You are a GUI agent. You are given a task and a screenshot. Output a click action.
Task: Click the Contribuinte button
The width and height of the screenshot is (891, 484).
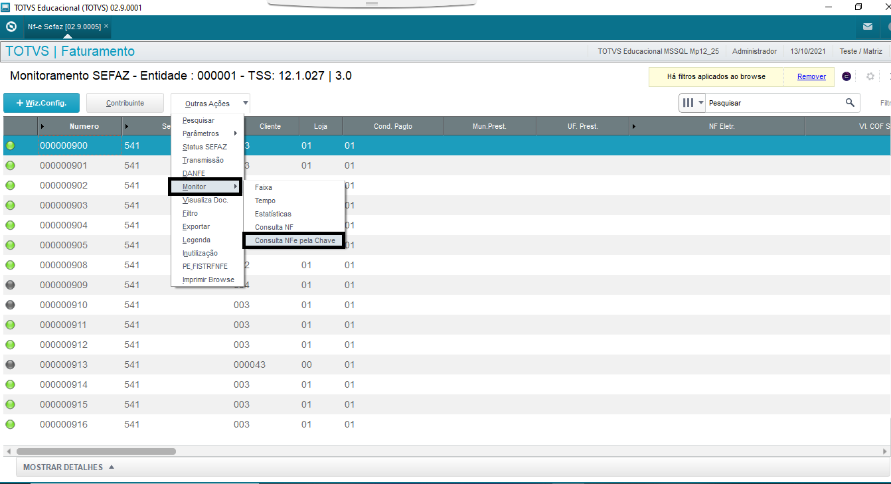tap(125, 103)
